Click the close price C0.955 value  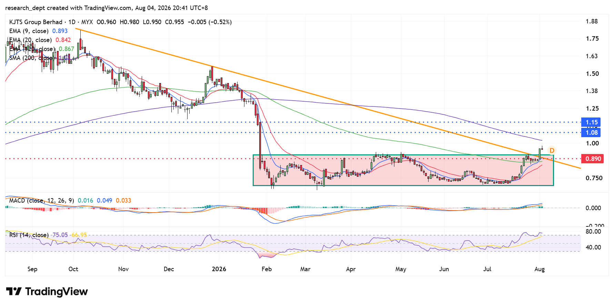tap(174, 22)
